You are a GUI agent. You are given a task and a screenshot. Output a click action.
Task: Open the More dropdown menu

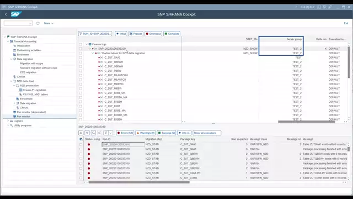[x=49, y=23]
